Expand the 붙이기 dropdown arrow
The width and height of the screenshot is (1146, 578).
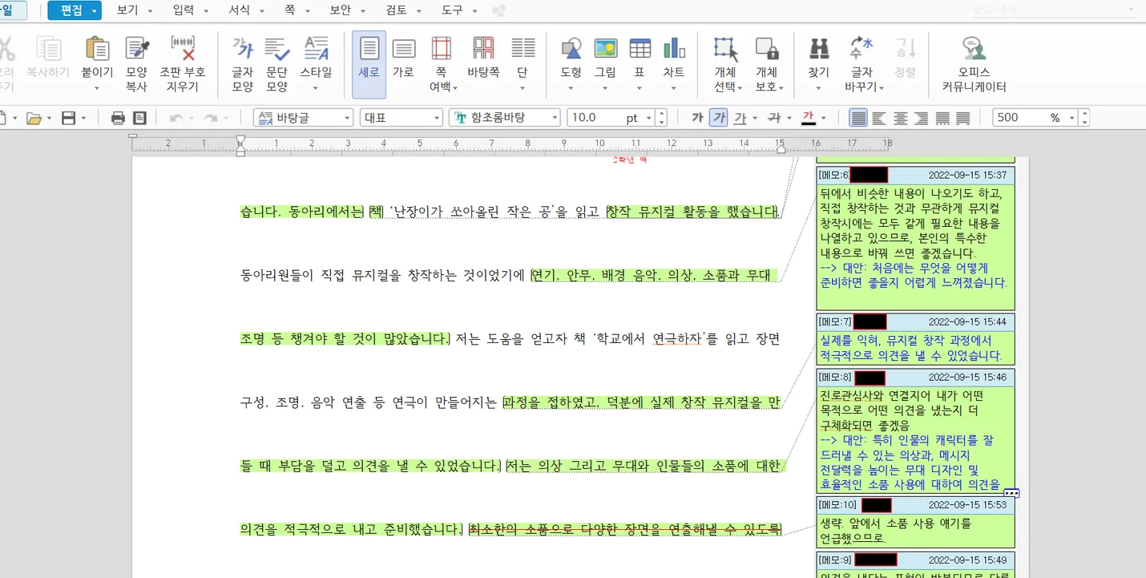point(97,88)
